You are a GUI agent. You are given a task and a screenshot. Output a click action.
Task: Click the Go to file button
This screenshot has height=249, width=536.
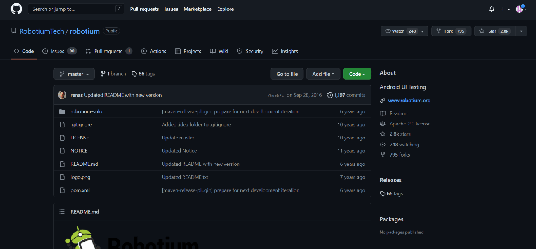(x=287, y=74)
